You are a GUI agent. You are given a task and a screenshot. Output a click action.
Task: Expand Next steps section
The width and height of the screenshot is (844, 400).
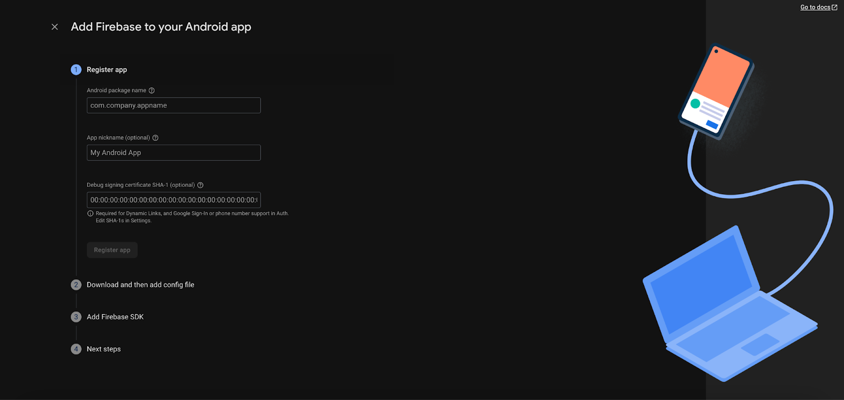(x=104, y=349)
